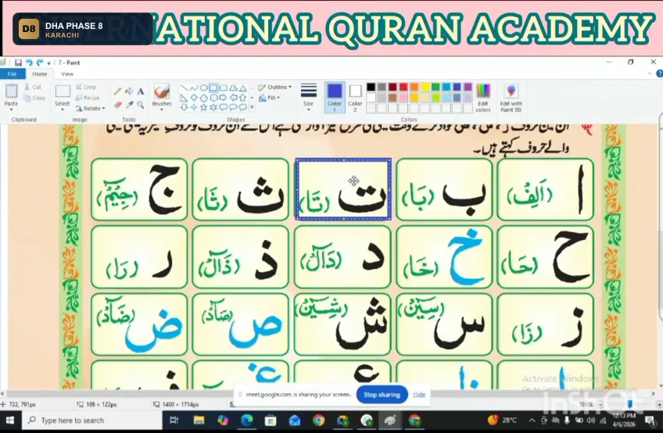Select the Color picker eyedropper tool
Screen dimensions: 663x433
point(129,105)
